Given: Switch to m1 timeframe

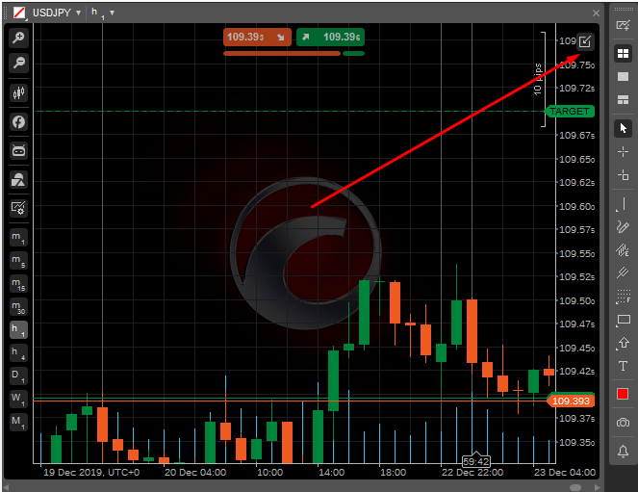Looking at the screenshot, I should (x=18, y=237).
